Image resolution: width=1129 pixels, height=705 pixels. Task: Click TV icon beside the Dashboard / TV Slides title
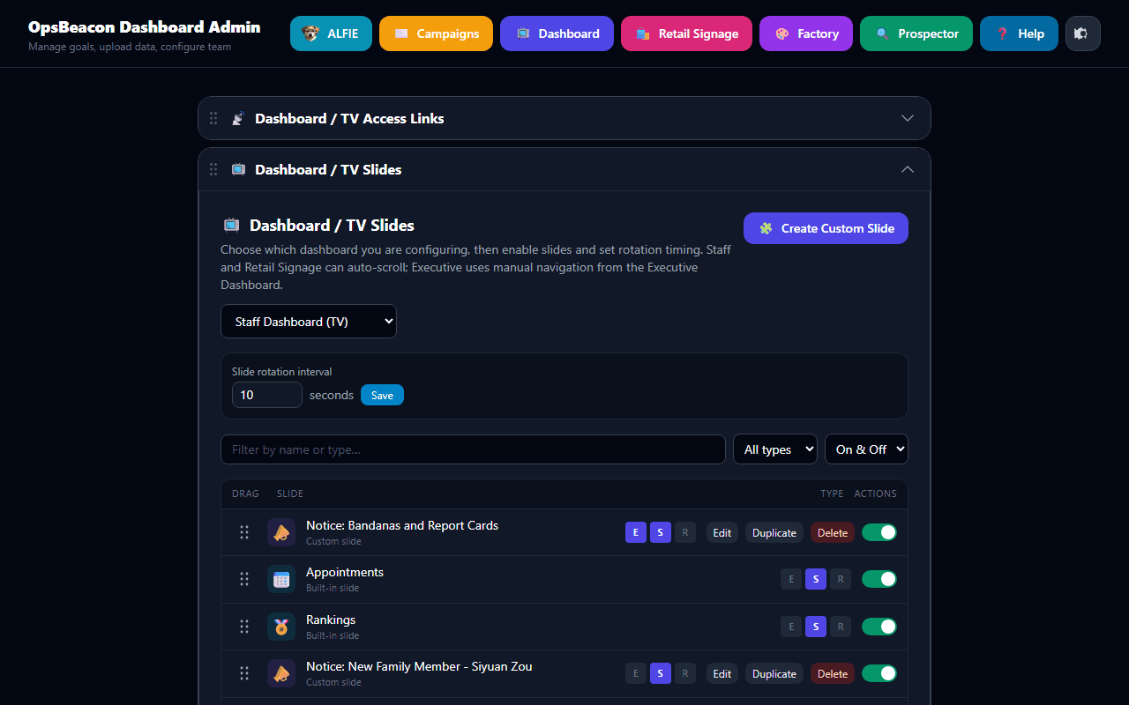(231, 225)
